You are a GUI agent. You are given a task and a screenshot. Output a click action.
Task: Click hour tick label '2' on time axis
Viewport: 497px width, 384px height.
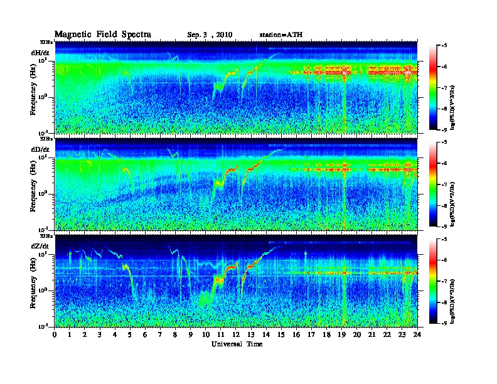point(85,334)
